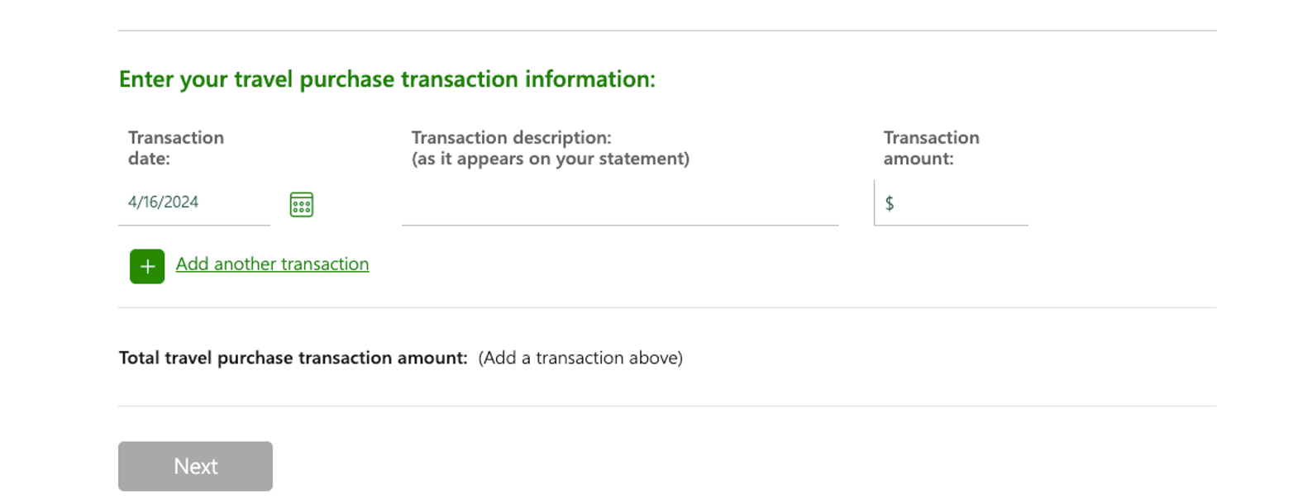Click the dollar sign in amount field
The image size is (1293, 504).
(890, 204)
